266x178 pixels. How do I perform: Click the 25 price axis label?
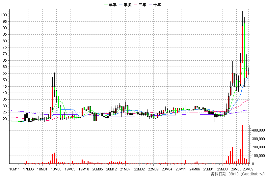[5, 112]
